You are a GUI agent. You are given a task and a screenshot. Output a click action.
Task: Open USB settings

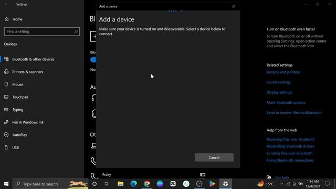point(15,148)
